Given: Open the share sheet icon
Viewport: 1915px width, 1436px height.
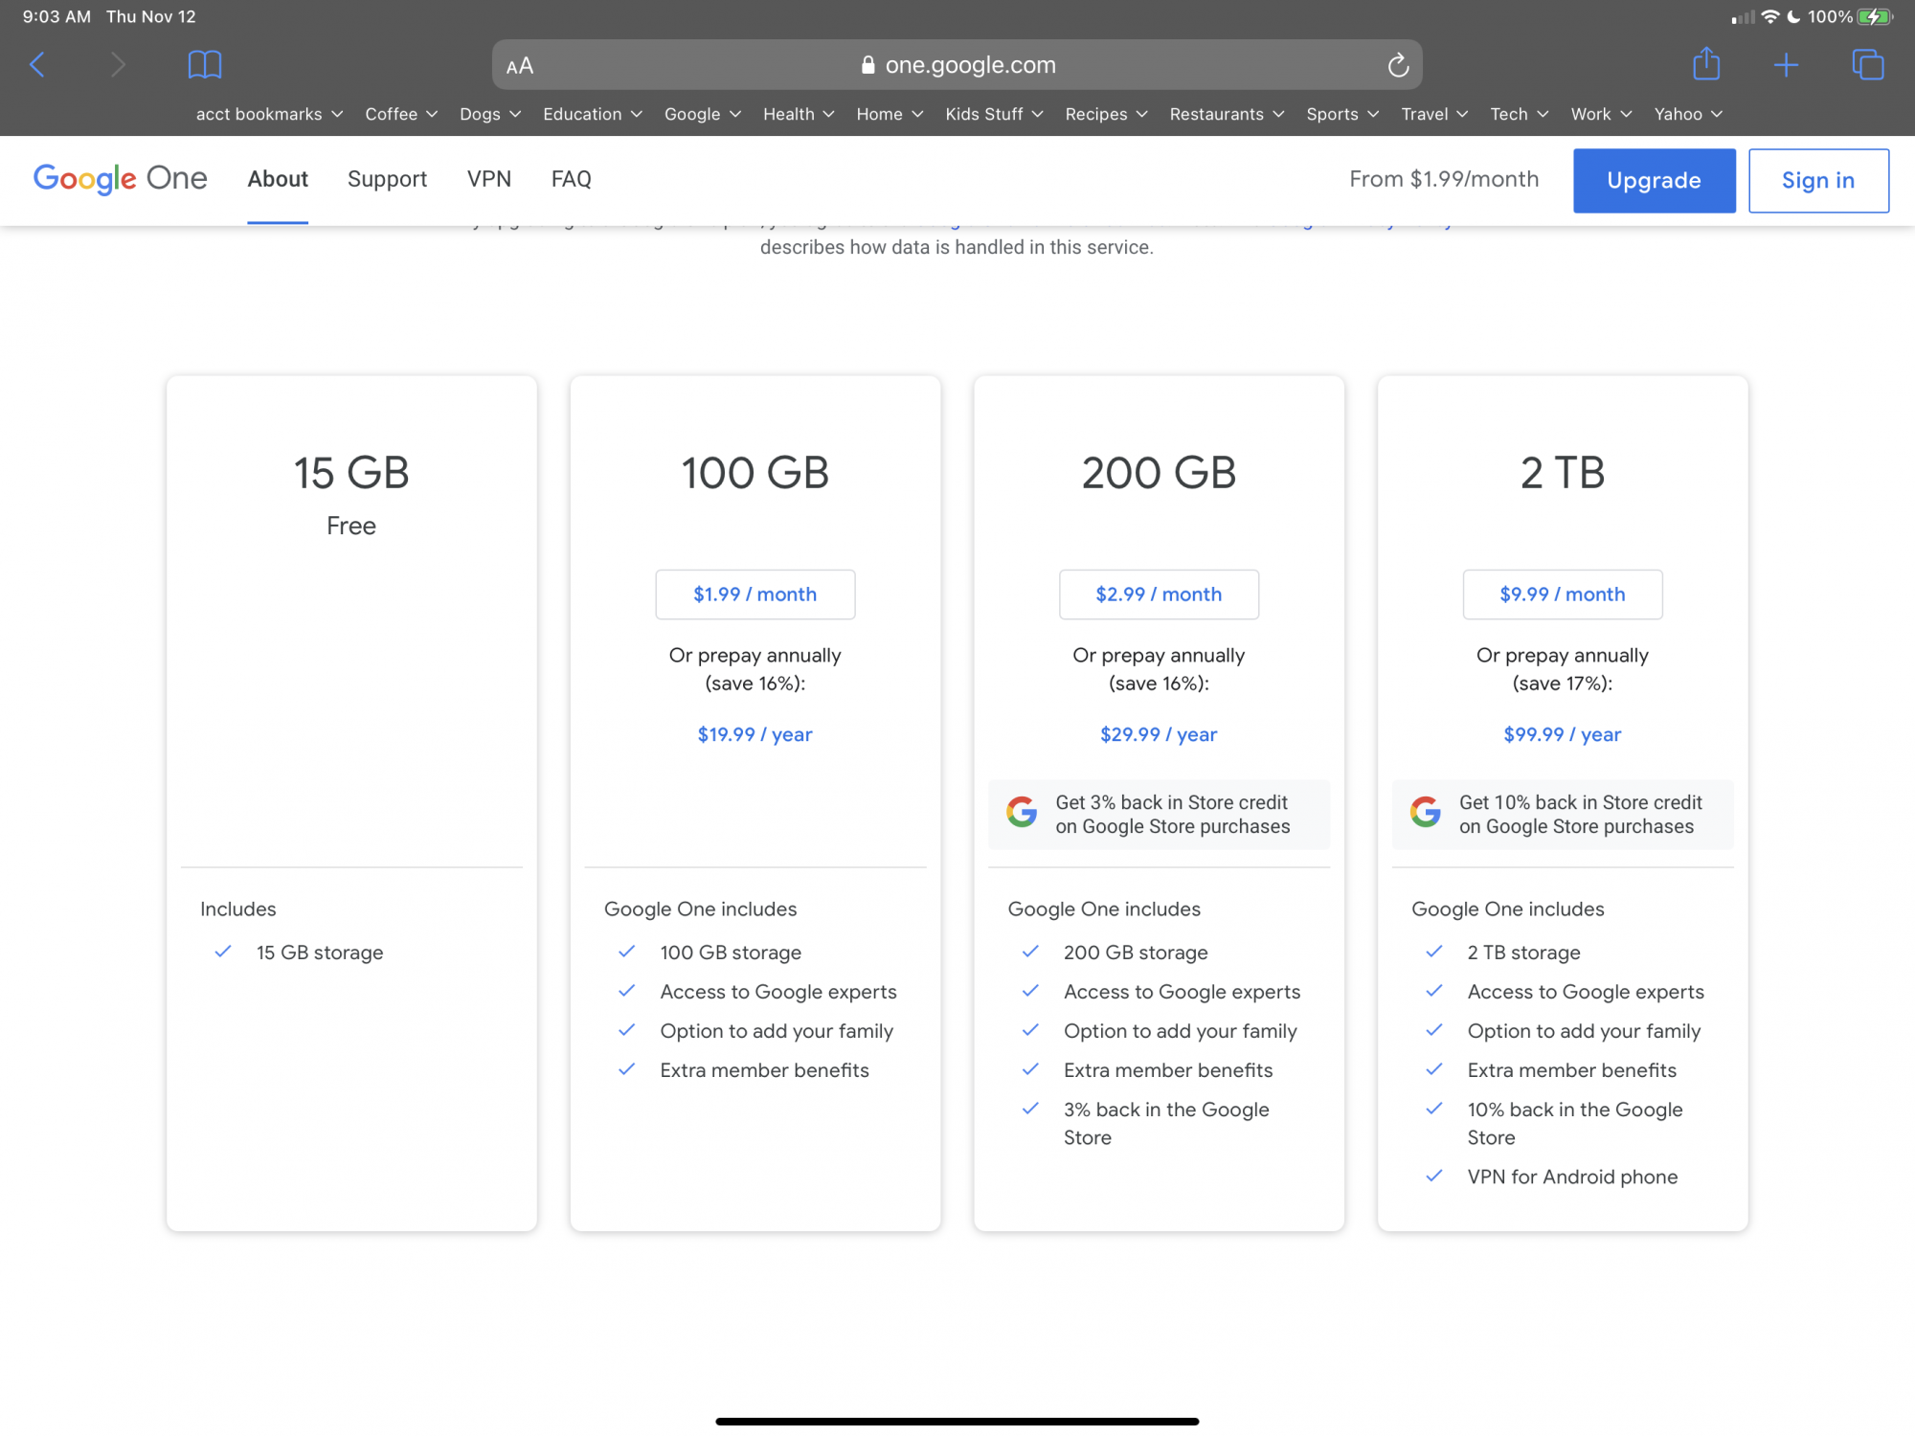Looking at the screenshot, I should point(1705,65).
